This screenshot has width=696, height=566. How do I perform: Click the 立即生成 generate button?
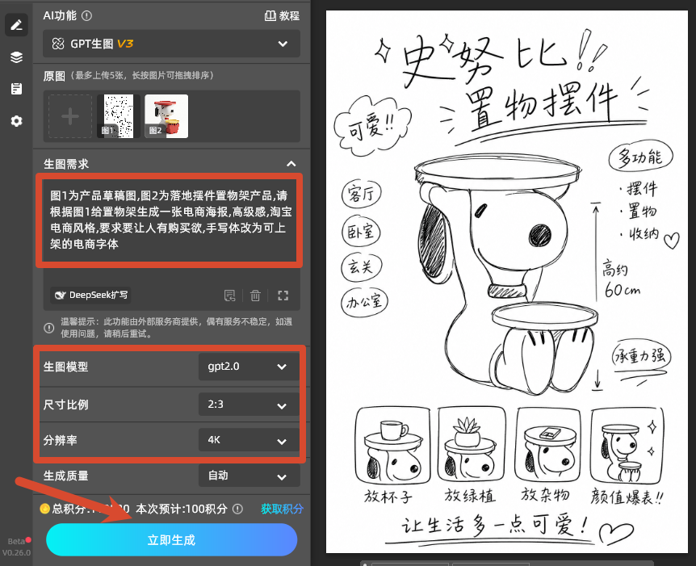point(171,540)
